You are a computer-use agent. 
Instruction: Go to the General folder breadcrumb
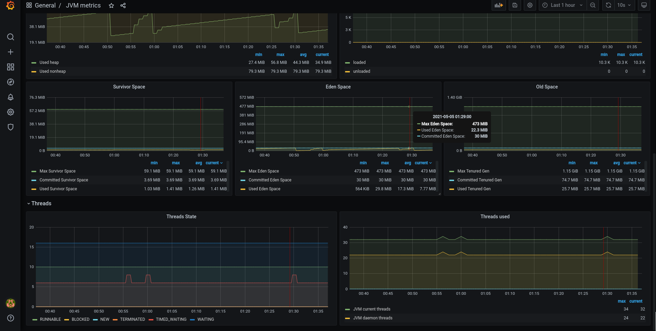click(x=45, y=5)
